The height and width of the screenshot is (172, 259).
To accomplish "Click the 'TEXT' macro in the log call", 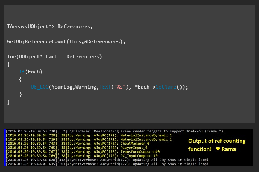I will 105,87.
